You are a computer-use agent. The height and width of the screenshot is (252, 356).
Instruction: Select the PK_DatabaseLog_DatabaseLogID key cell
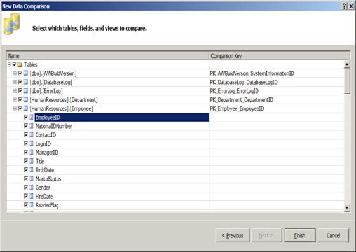pyautogui.click(x=277, y=82)
